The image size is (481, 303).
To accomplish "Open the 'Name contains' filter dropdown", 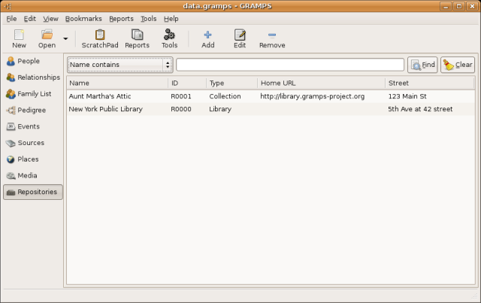I will pyautogui.click(x=120, y=65).
